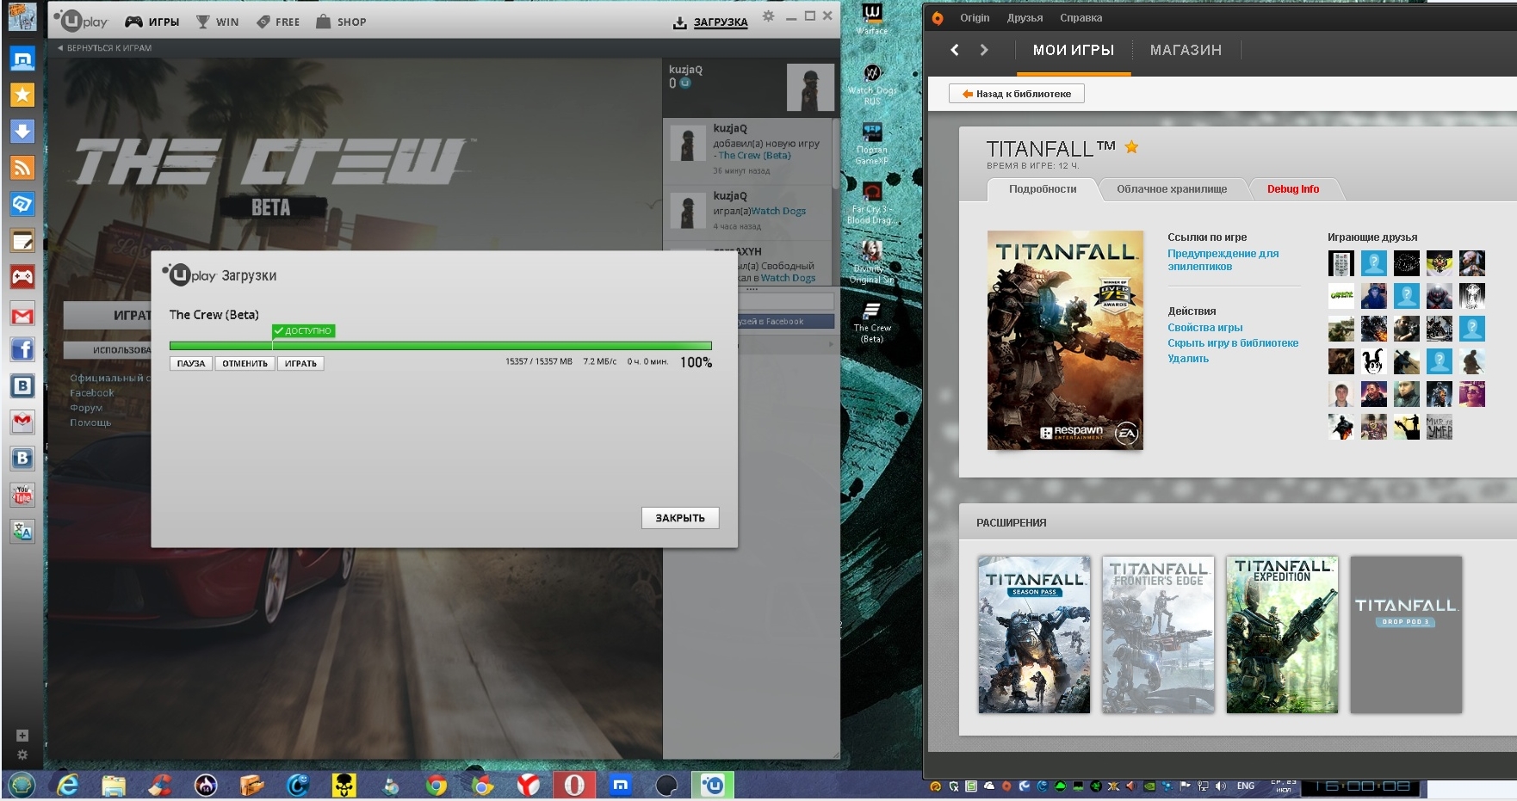Select The Crew (Beta) desktop shortcut
The image size is (1517, 801).
click(x=872, y=322)
